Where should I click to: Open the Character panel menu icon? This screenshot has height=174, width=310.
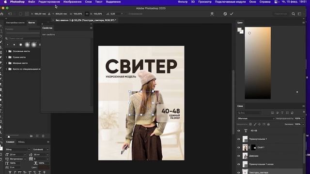pos(48,142)
